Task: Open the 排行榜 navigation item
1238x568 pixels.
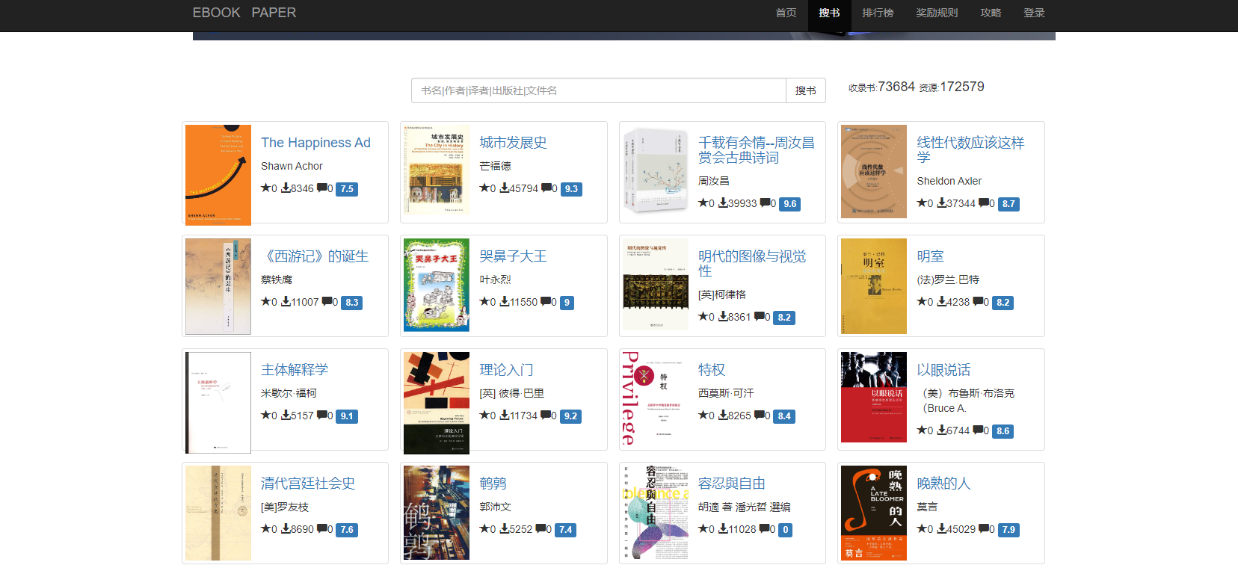Action: (878, 13)
